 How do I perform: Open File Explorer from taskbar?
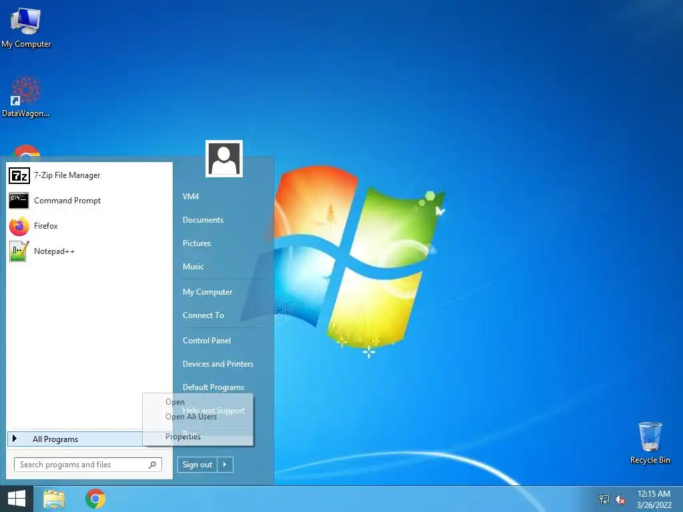pos(54,499)
